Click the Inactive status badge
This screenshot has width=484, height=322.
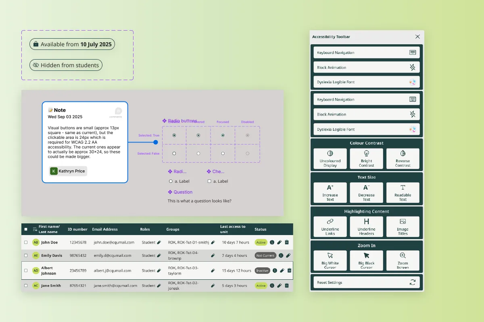[x=263, y=270]
